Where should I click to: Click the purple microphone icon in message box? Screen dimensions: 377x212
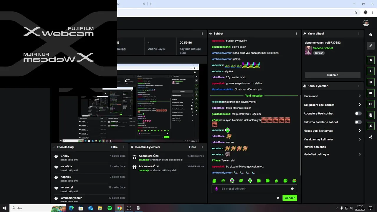(x=216, y=188)
